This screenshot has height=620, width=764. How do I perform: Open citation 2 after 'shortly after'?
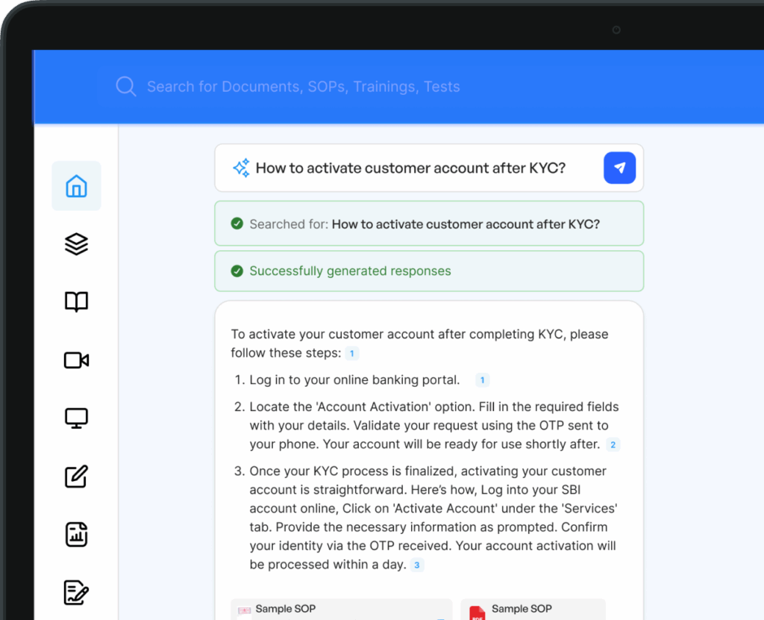point(613,445)
